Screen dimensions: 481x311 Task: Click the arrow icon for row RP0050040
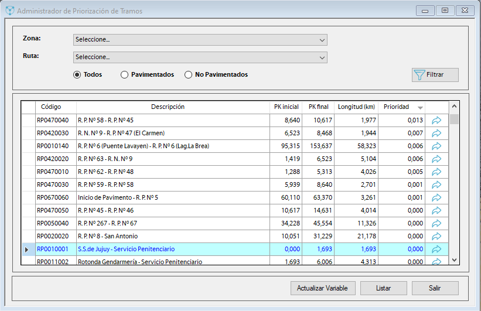click(x=436, y=223)
